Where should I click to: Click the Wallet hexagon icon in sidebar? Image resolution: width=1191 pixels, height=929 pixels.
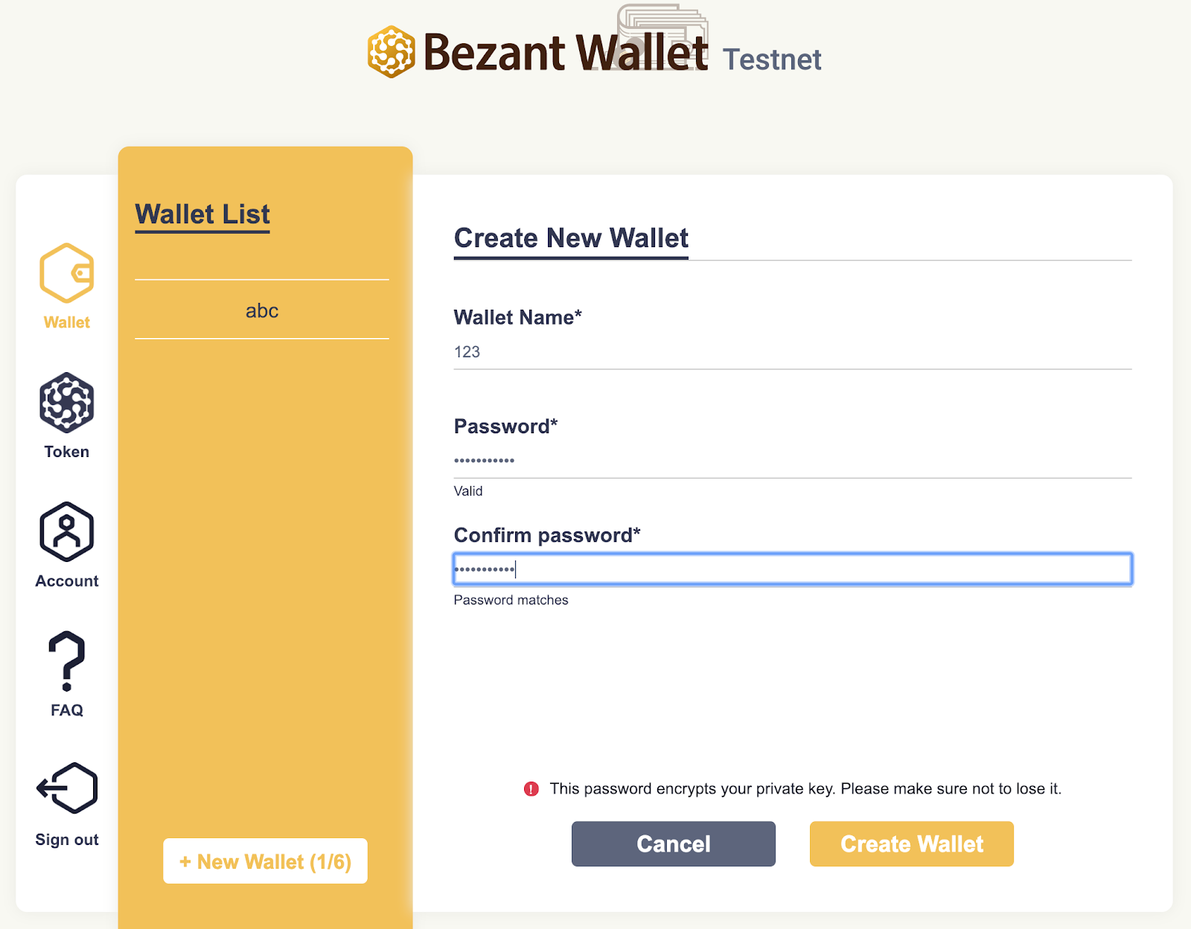(x=66, y=273)
